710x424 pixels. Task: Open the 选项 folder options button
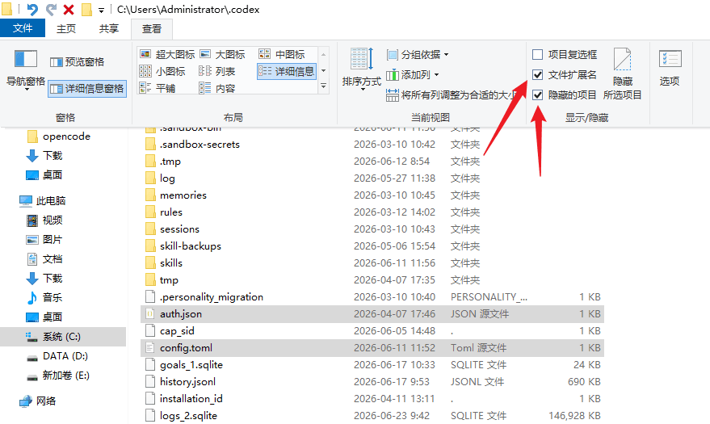[x=670, y=69]
